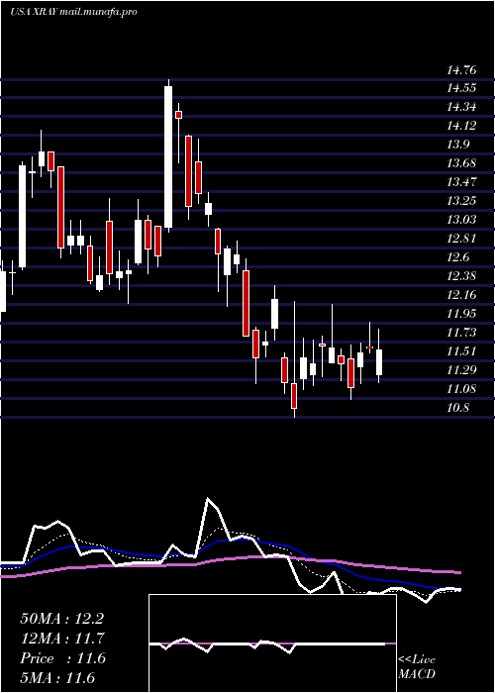495x693 pixels.
Task: Click the 11.95 price axis label
Action: (x=461, y=314)
